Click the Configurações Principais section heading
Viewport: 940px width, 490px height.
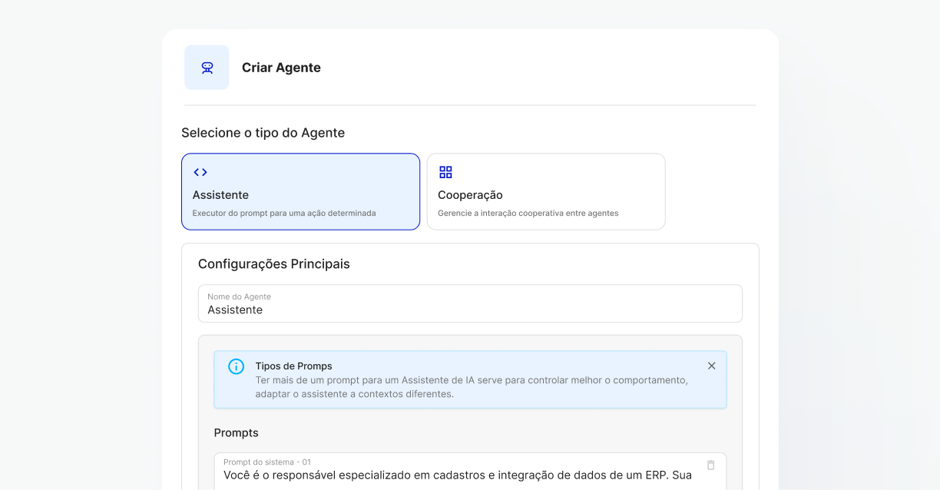(273, 264)
